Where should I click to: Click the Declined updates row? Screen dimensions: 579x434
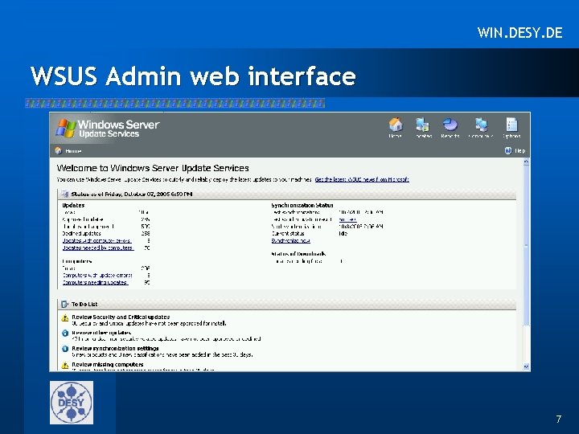(x=106, y=234)
